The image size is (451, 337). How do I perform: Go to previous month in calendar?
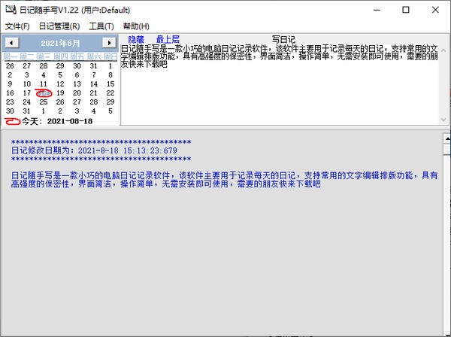pyautogui.click(x=11, y=43)
